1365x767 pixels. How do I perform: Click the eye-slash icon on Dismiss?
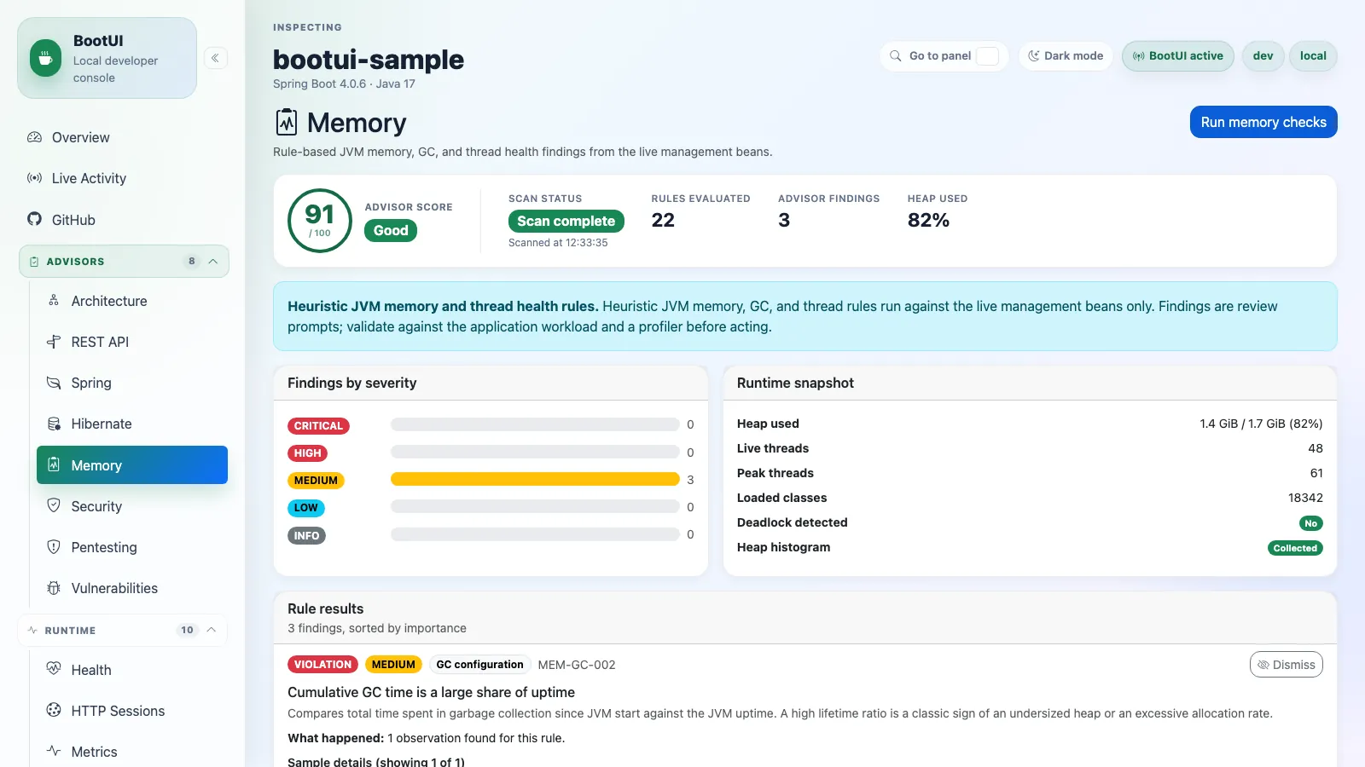[1263, 665]
